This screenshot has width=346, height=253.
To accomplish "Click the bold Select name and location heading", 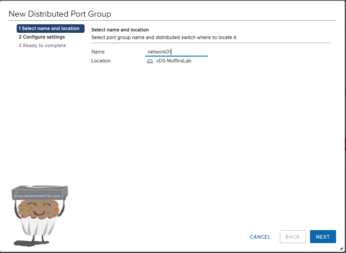I will (x=120, y=30).
